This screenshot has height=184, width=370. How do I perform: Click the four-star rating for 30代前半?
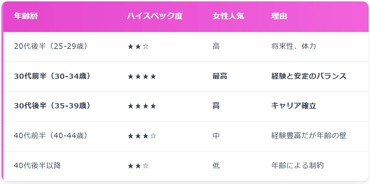142,77
